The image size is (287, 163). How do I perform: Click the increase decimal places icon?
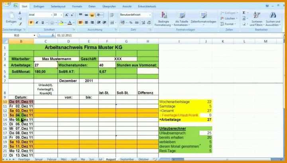(x=143, y=22)
